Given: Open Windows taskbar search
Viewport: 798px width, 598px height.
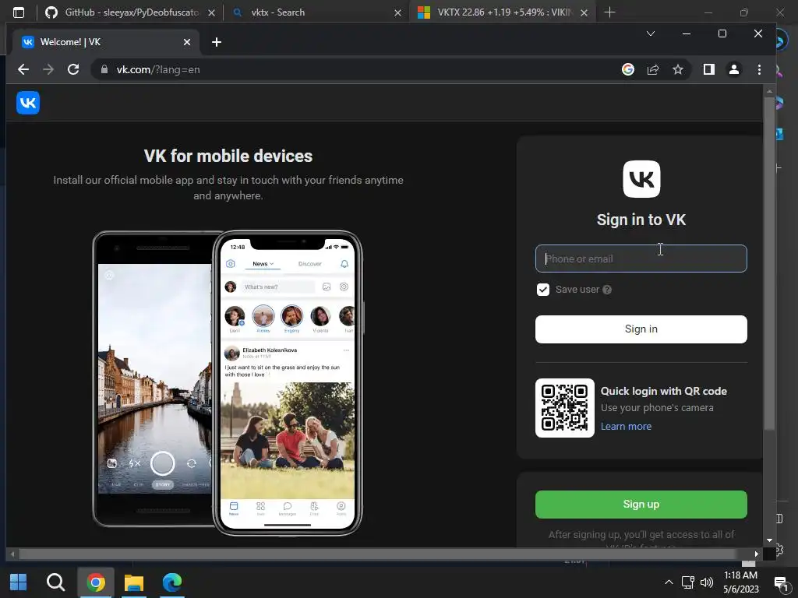Looking at the screenshot, I should 55,582.
